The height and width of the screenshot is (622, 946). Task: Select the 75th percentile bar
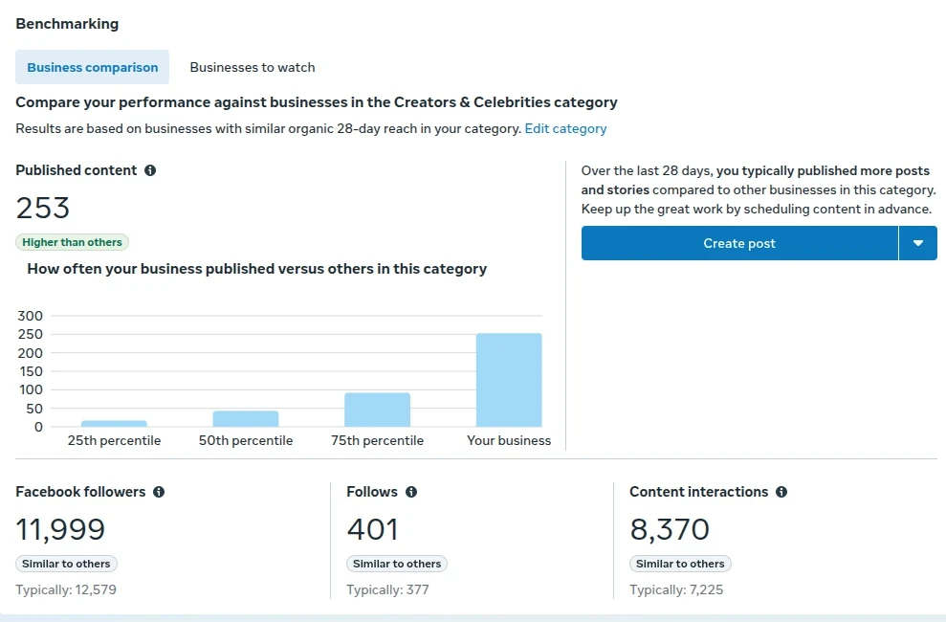377,410
